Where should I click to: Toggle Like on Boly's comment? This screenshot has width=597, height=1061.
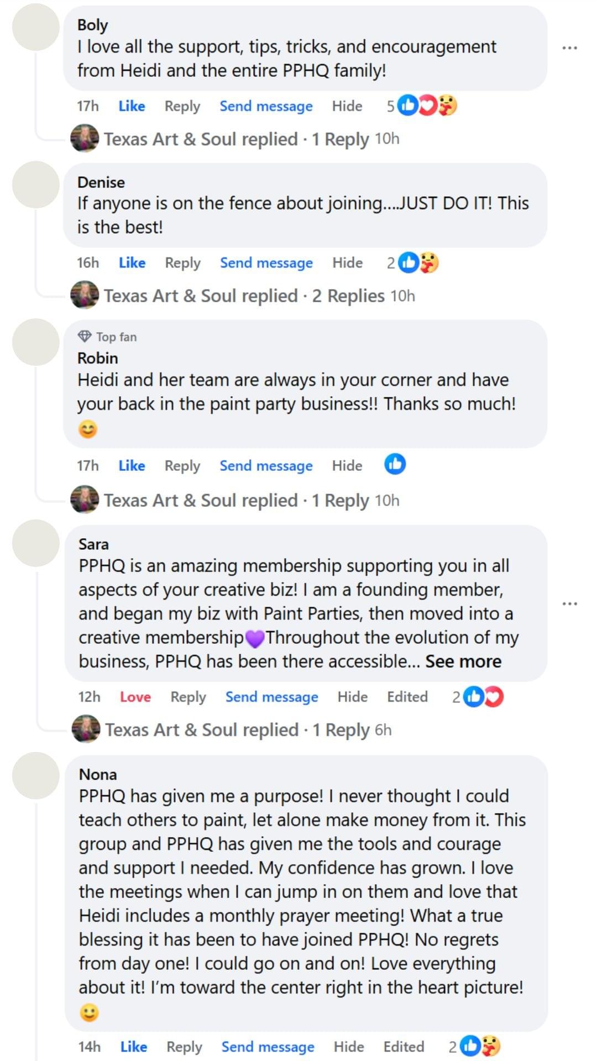pos(132,106)
